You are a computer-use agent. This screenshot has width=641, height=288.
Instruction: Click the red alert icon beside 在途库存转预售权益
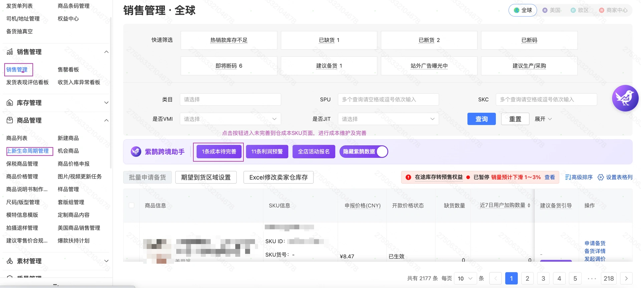click(x=408, y=177)
